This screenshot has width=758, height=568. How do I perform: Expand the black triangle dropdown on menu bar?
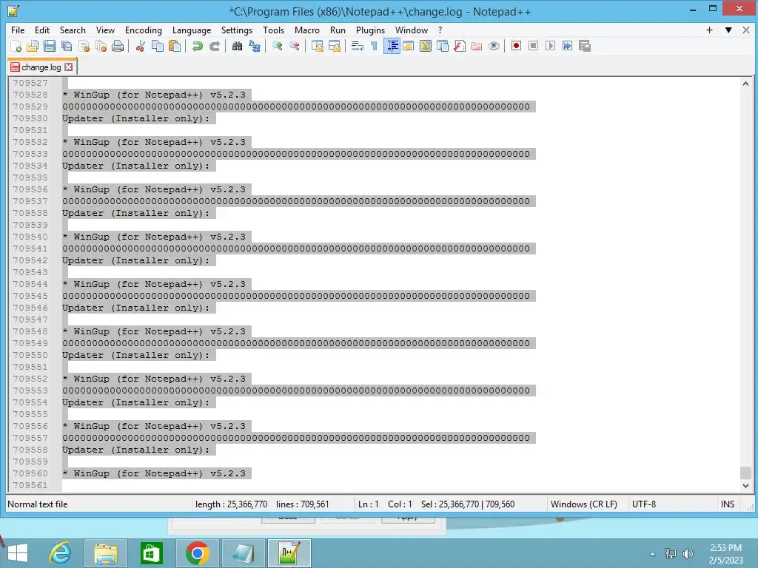[x=728, y=30]
